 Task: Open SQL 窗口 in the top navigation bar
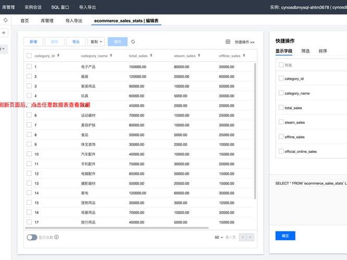[60, 7]
